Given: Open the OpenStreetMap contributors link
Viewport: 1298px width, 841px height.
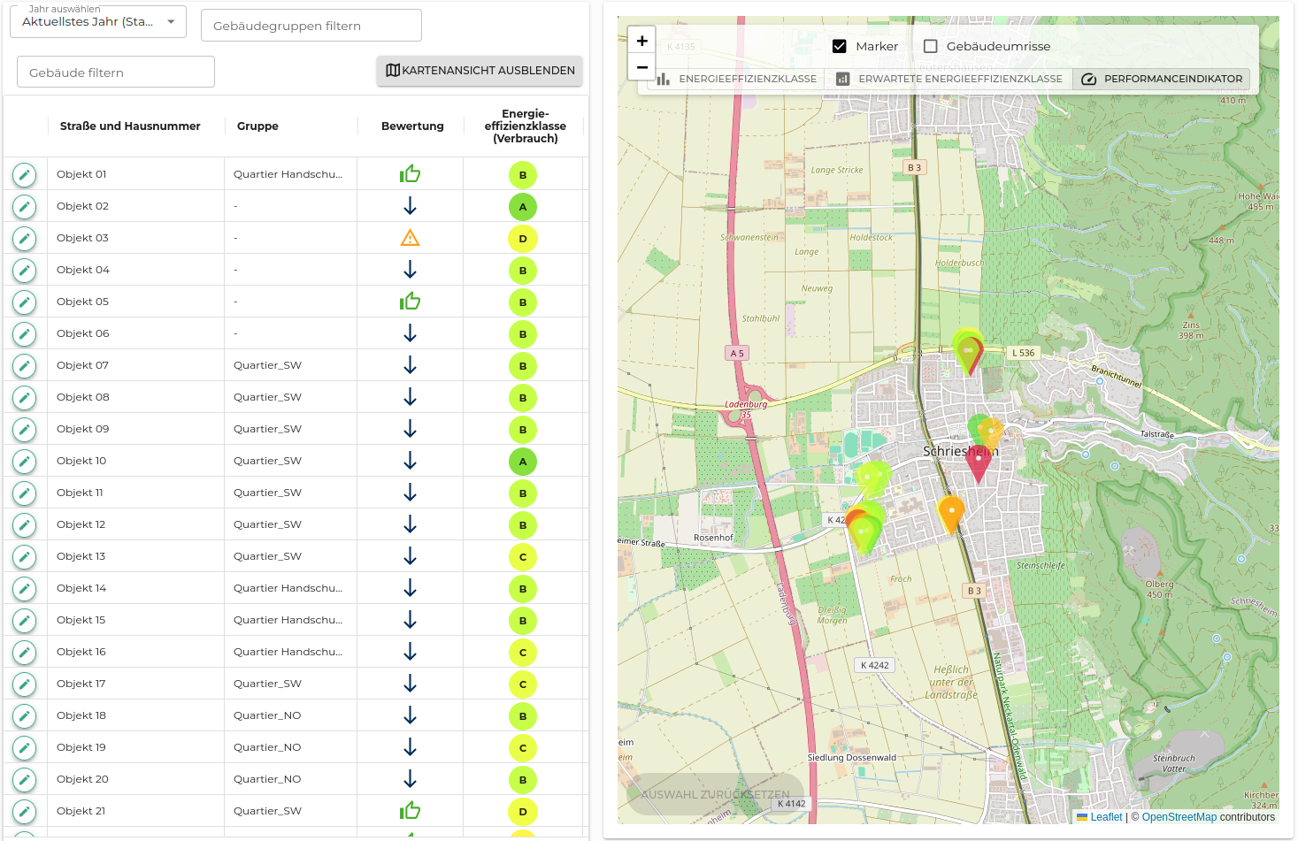Looking at the screenshot, I should tap(1179, 817).
